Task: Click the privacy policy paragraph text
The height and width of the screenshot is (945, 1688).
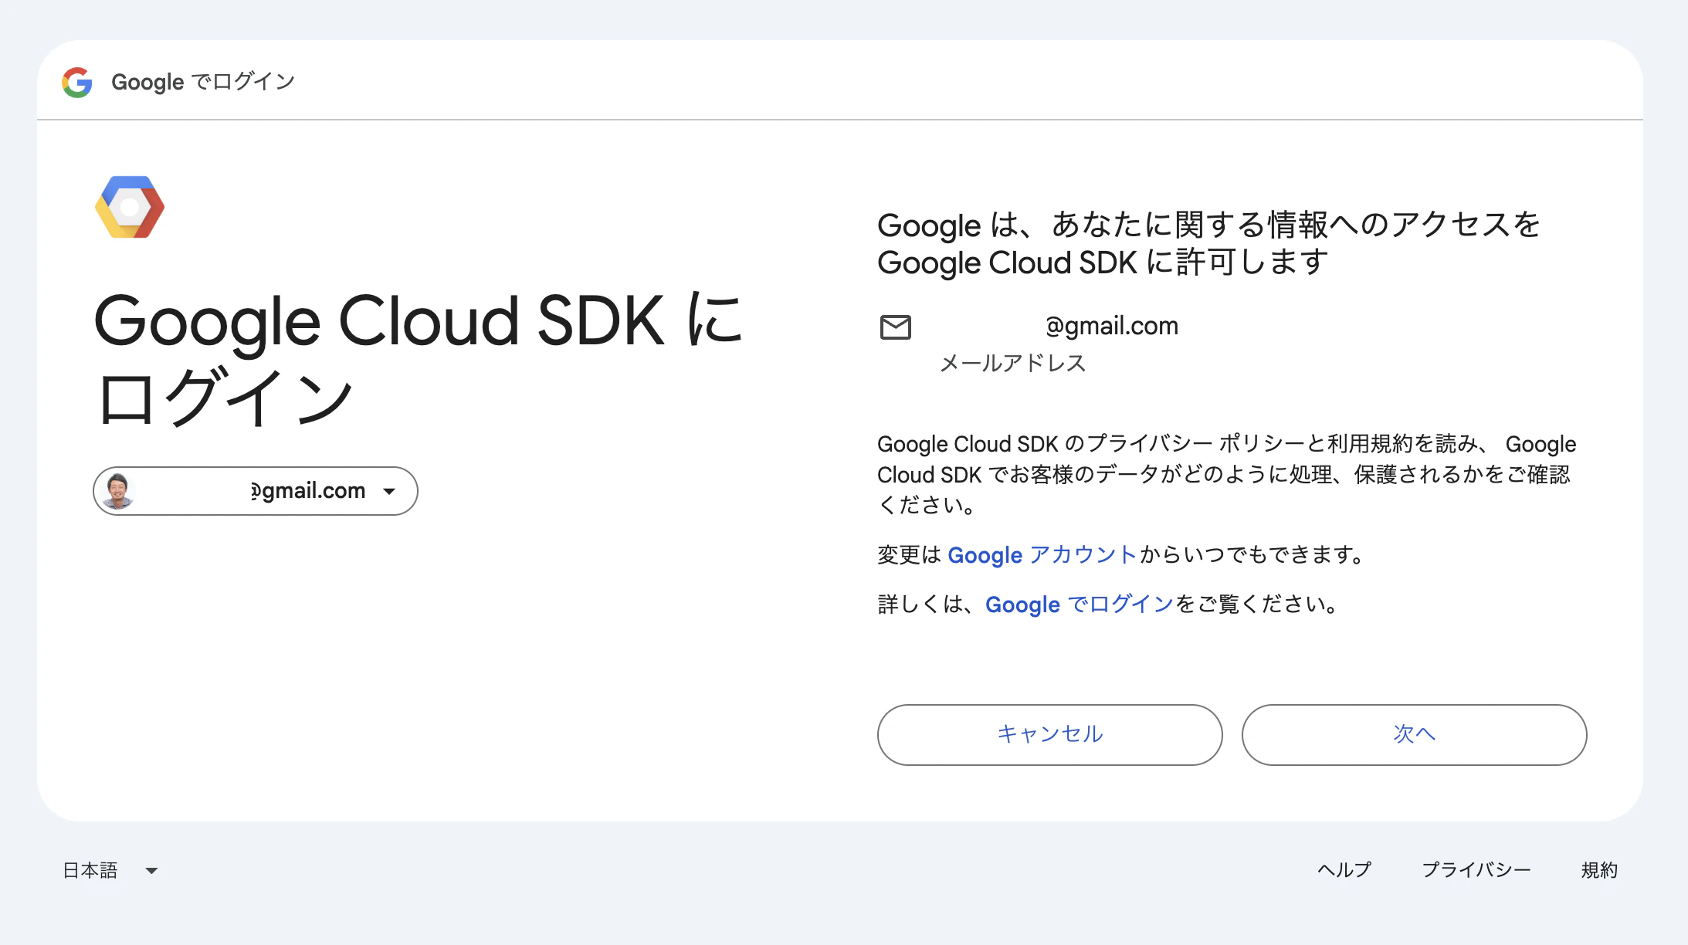Action: click(x=1226, y=474)
